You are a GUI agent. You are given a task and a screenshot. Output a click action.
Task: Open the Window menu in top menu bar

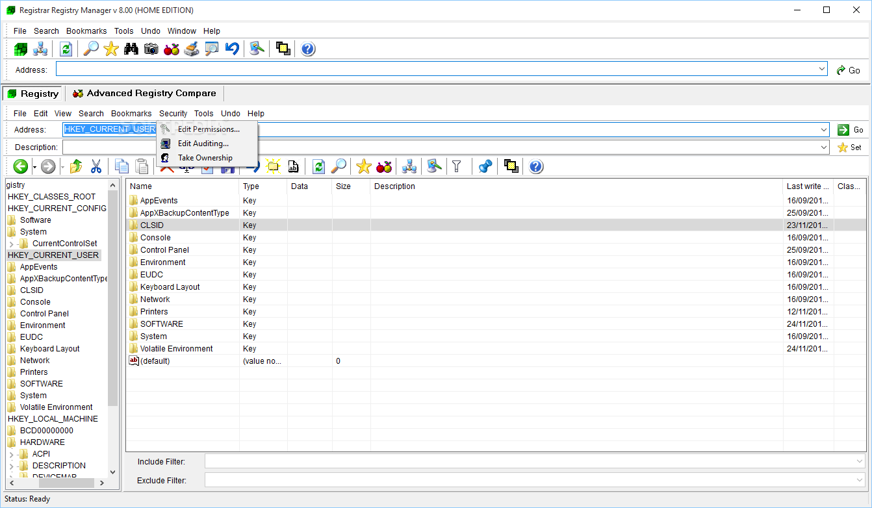click(182, 31)
